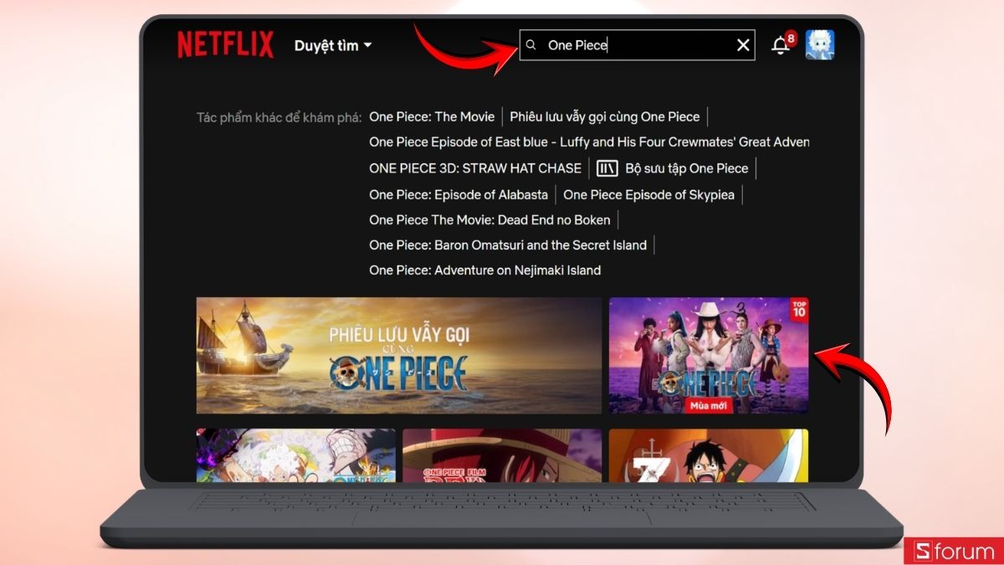Viewport: 1004px width, 565px height.
Task: Open Baron Omatsuri and the Secret Island
Action: tap(508, 245)
